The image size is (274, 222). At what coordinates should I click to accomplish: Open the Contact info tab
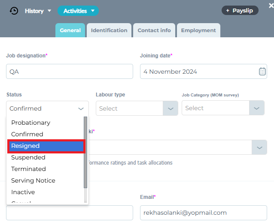point(154,30)
